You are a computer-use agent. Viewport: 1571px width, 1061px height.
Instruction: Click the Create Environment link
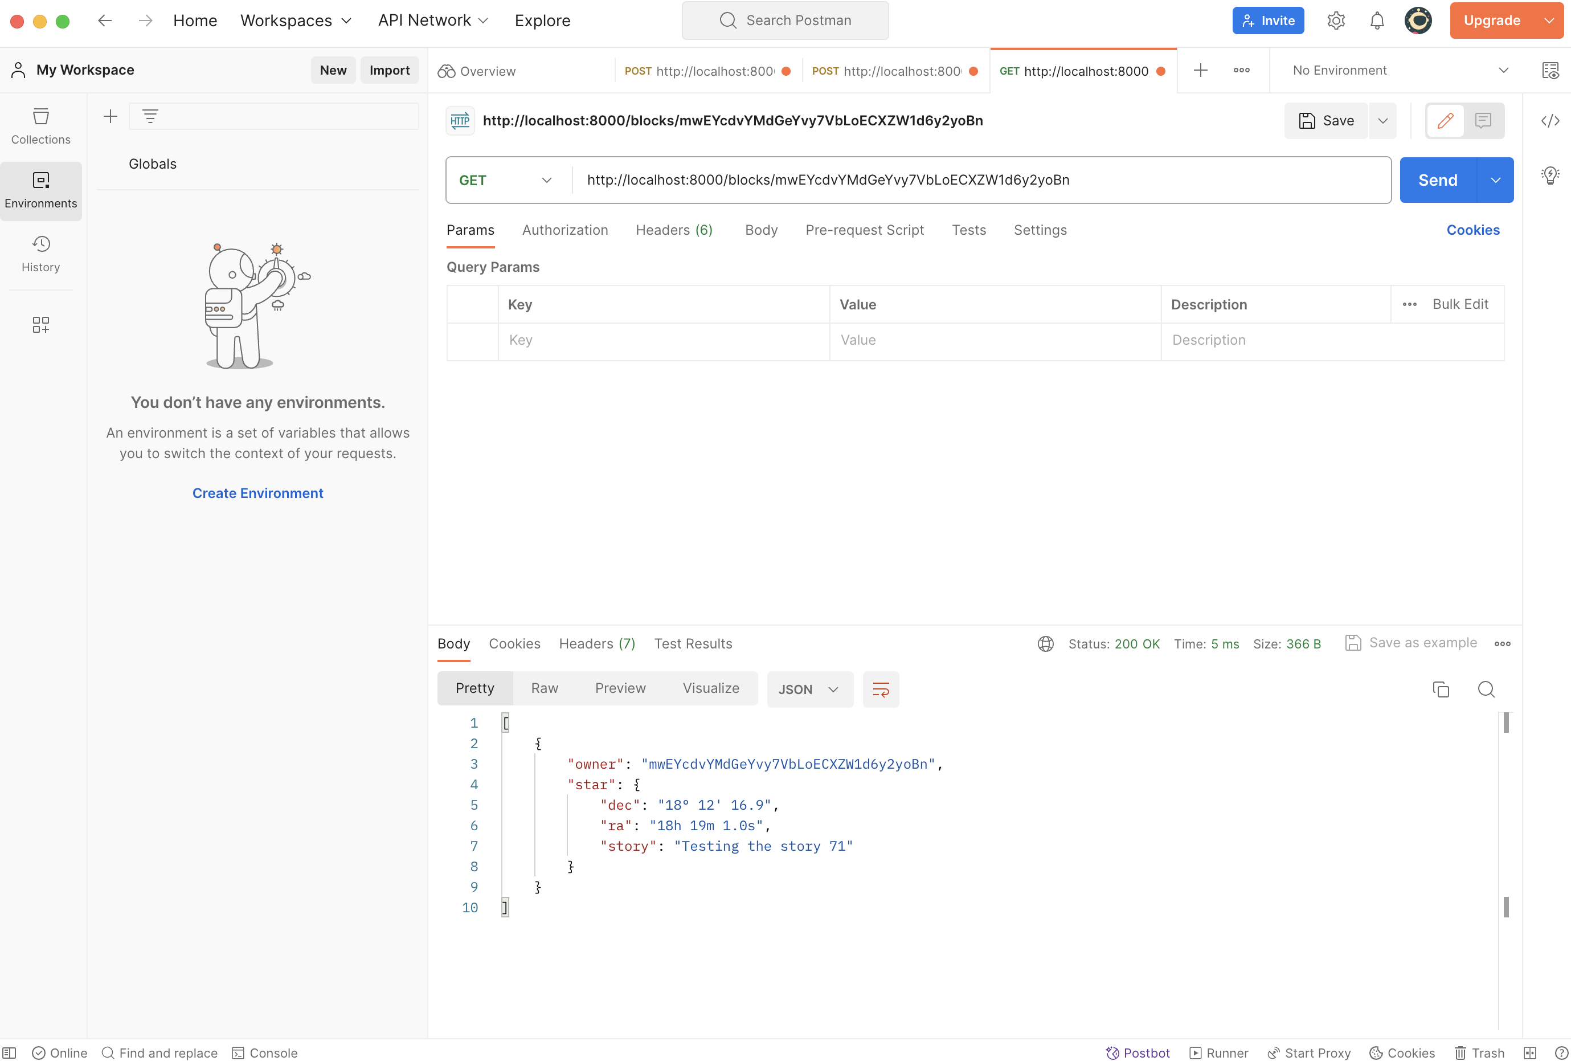click(x=257, y=493)
